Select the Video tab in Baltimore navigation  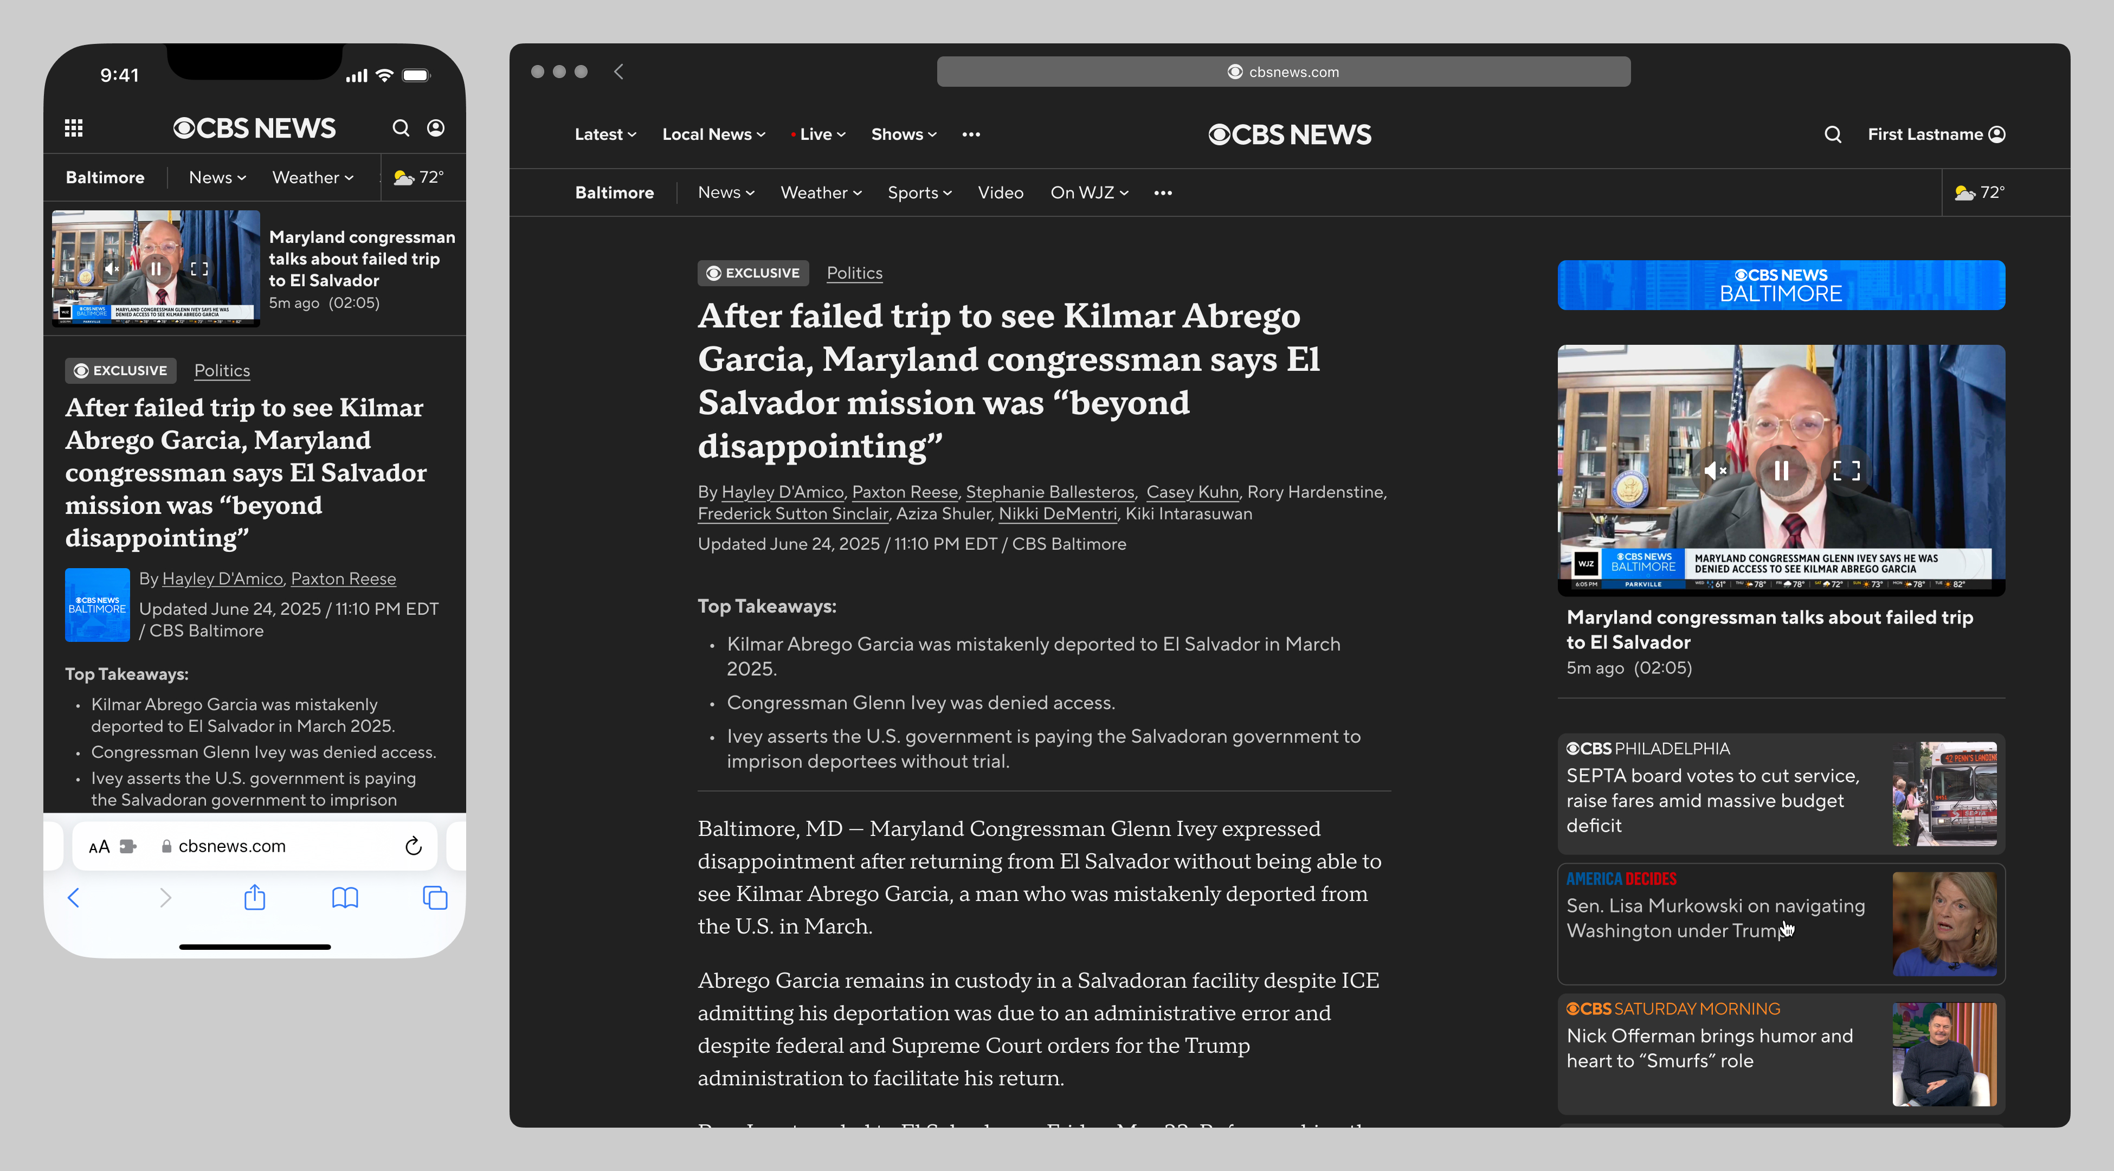pos(1001,192)
